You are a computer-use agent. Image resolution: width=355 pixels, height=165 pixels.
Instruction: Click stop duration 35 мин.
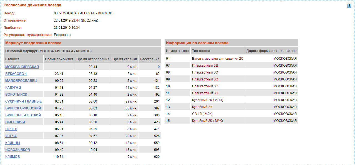(132, 108)
